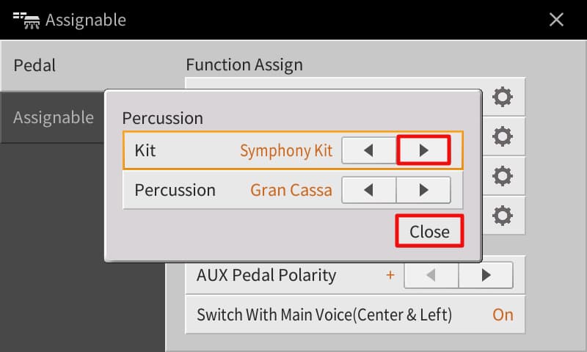Click the third gear icon from top
Image resolution: width=587 pixels, height=352 pixels.
pyautogui.click(x=503, y=176)
